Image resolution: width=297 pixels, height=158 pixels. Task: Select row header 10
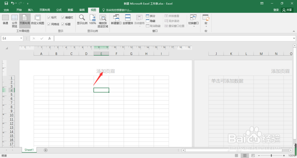(x=11, y=115)
